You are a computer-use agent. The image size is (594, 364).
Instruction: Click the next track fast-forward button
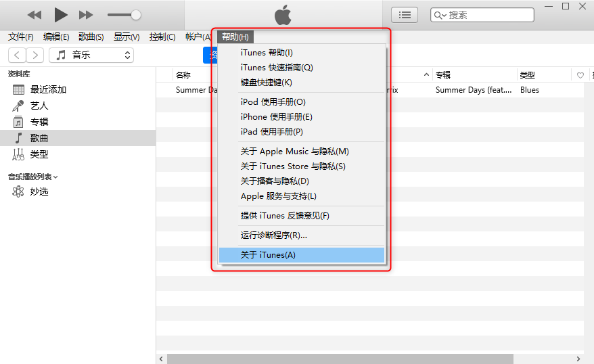coord(86,15)
